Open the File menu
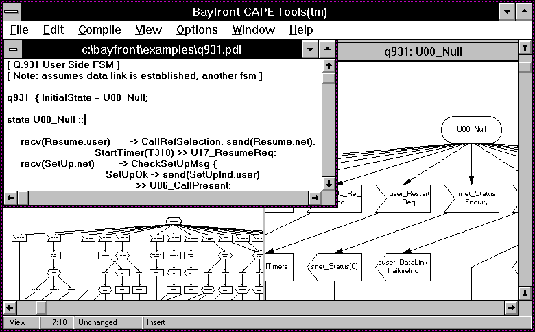Image resolution: width=535 pixels, height=332 pixels. [x=19, y=30]
